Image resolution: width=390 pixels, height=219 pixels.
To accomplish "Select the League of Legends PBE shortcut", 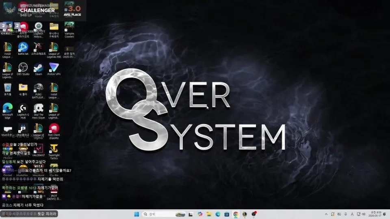I will (54, 50).
